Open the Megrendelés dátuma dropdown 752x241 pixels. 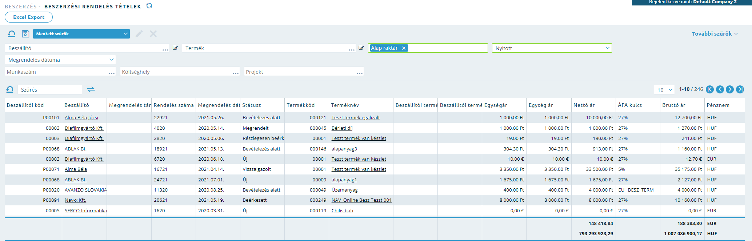(x=60, y=60)
